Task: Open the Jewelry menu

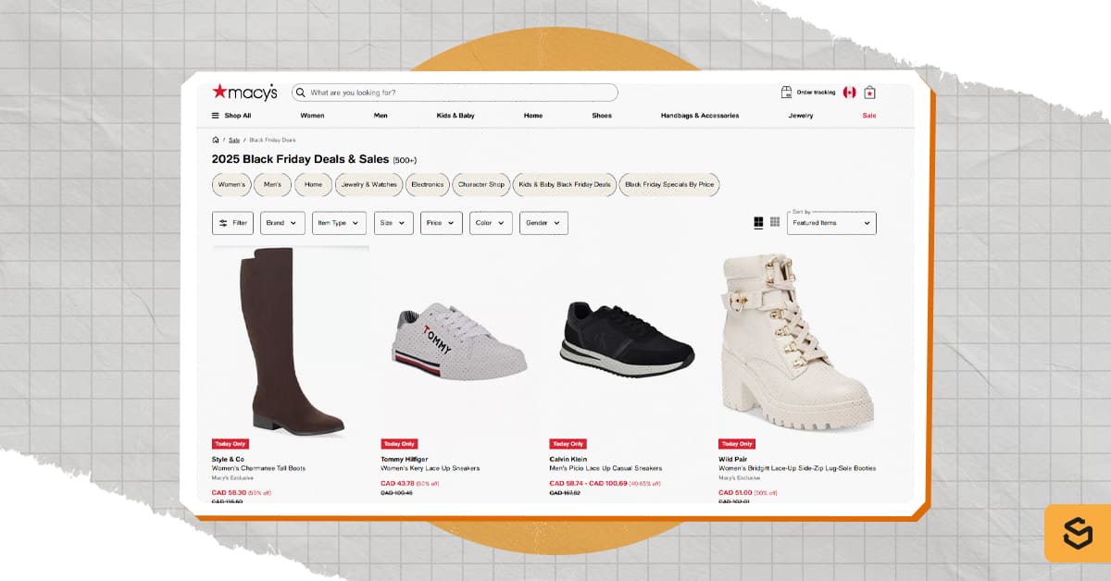Action: point(801,116)
